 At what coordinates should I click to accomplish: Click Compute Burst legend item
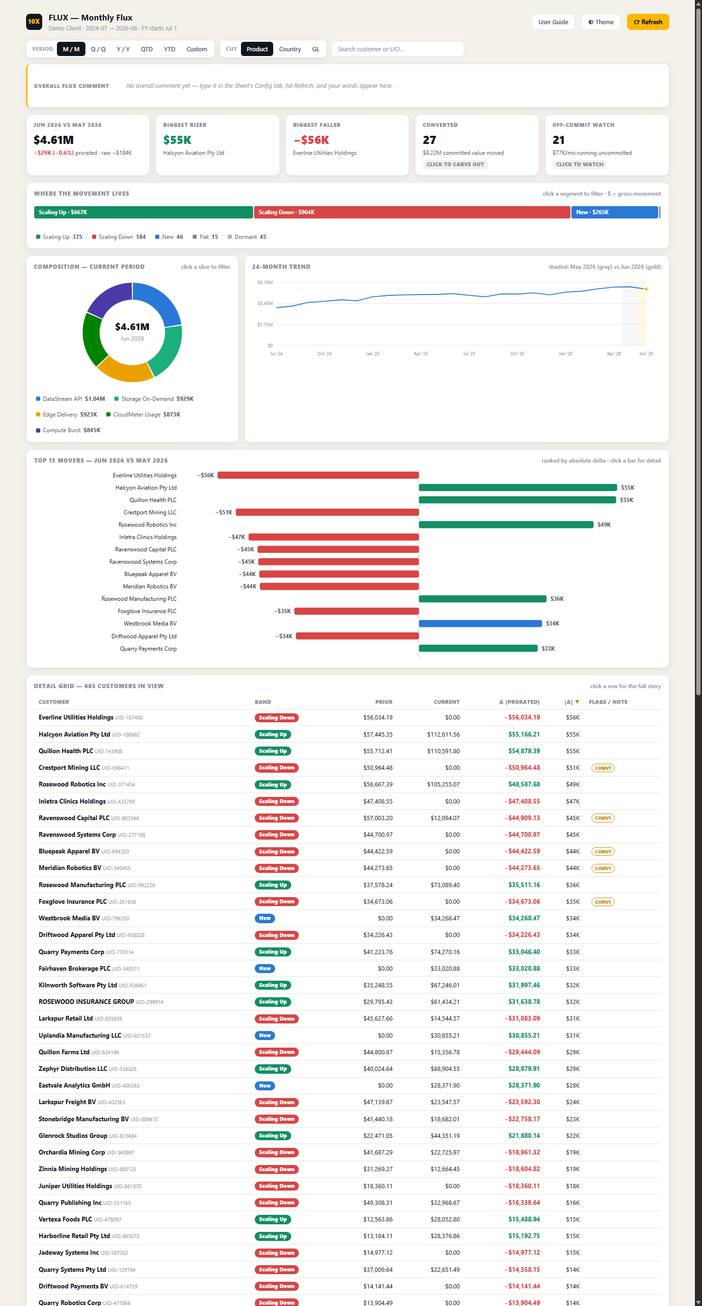[68, 430]
